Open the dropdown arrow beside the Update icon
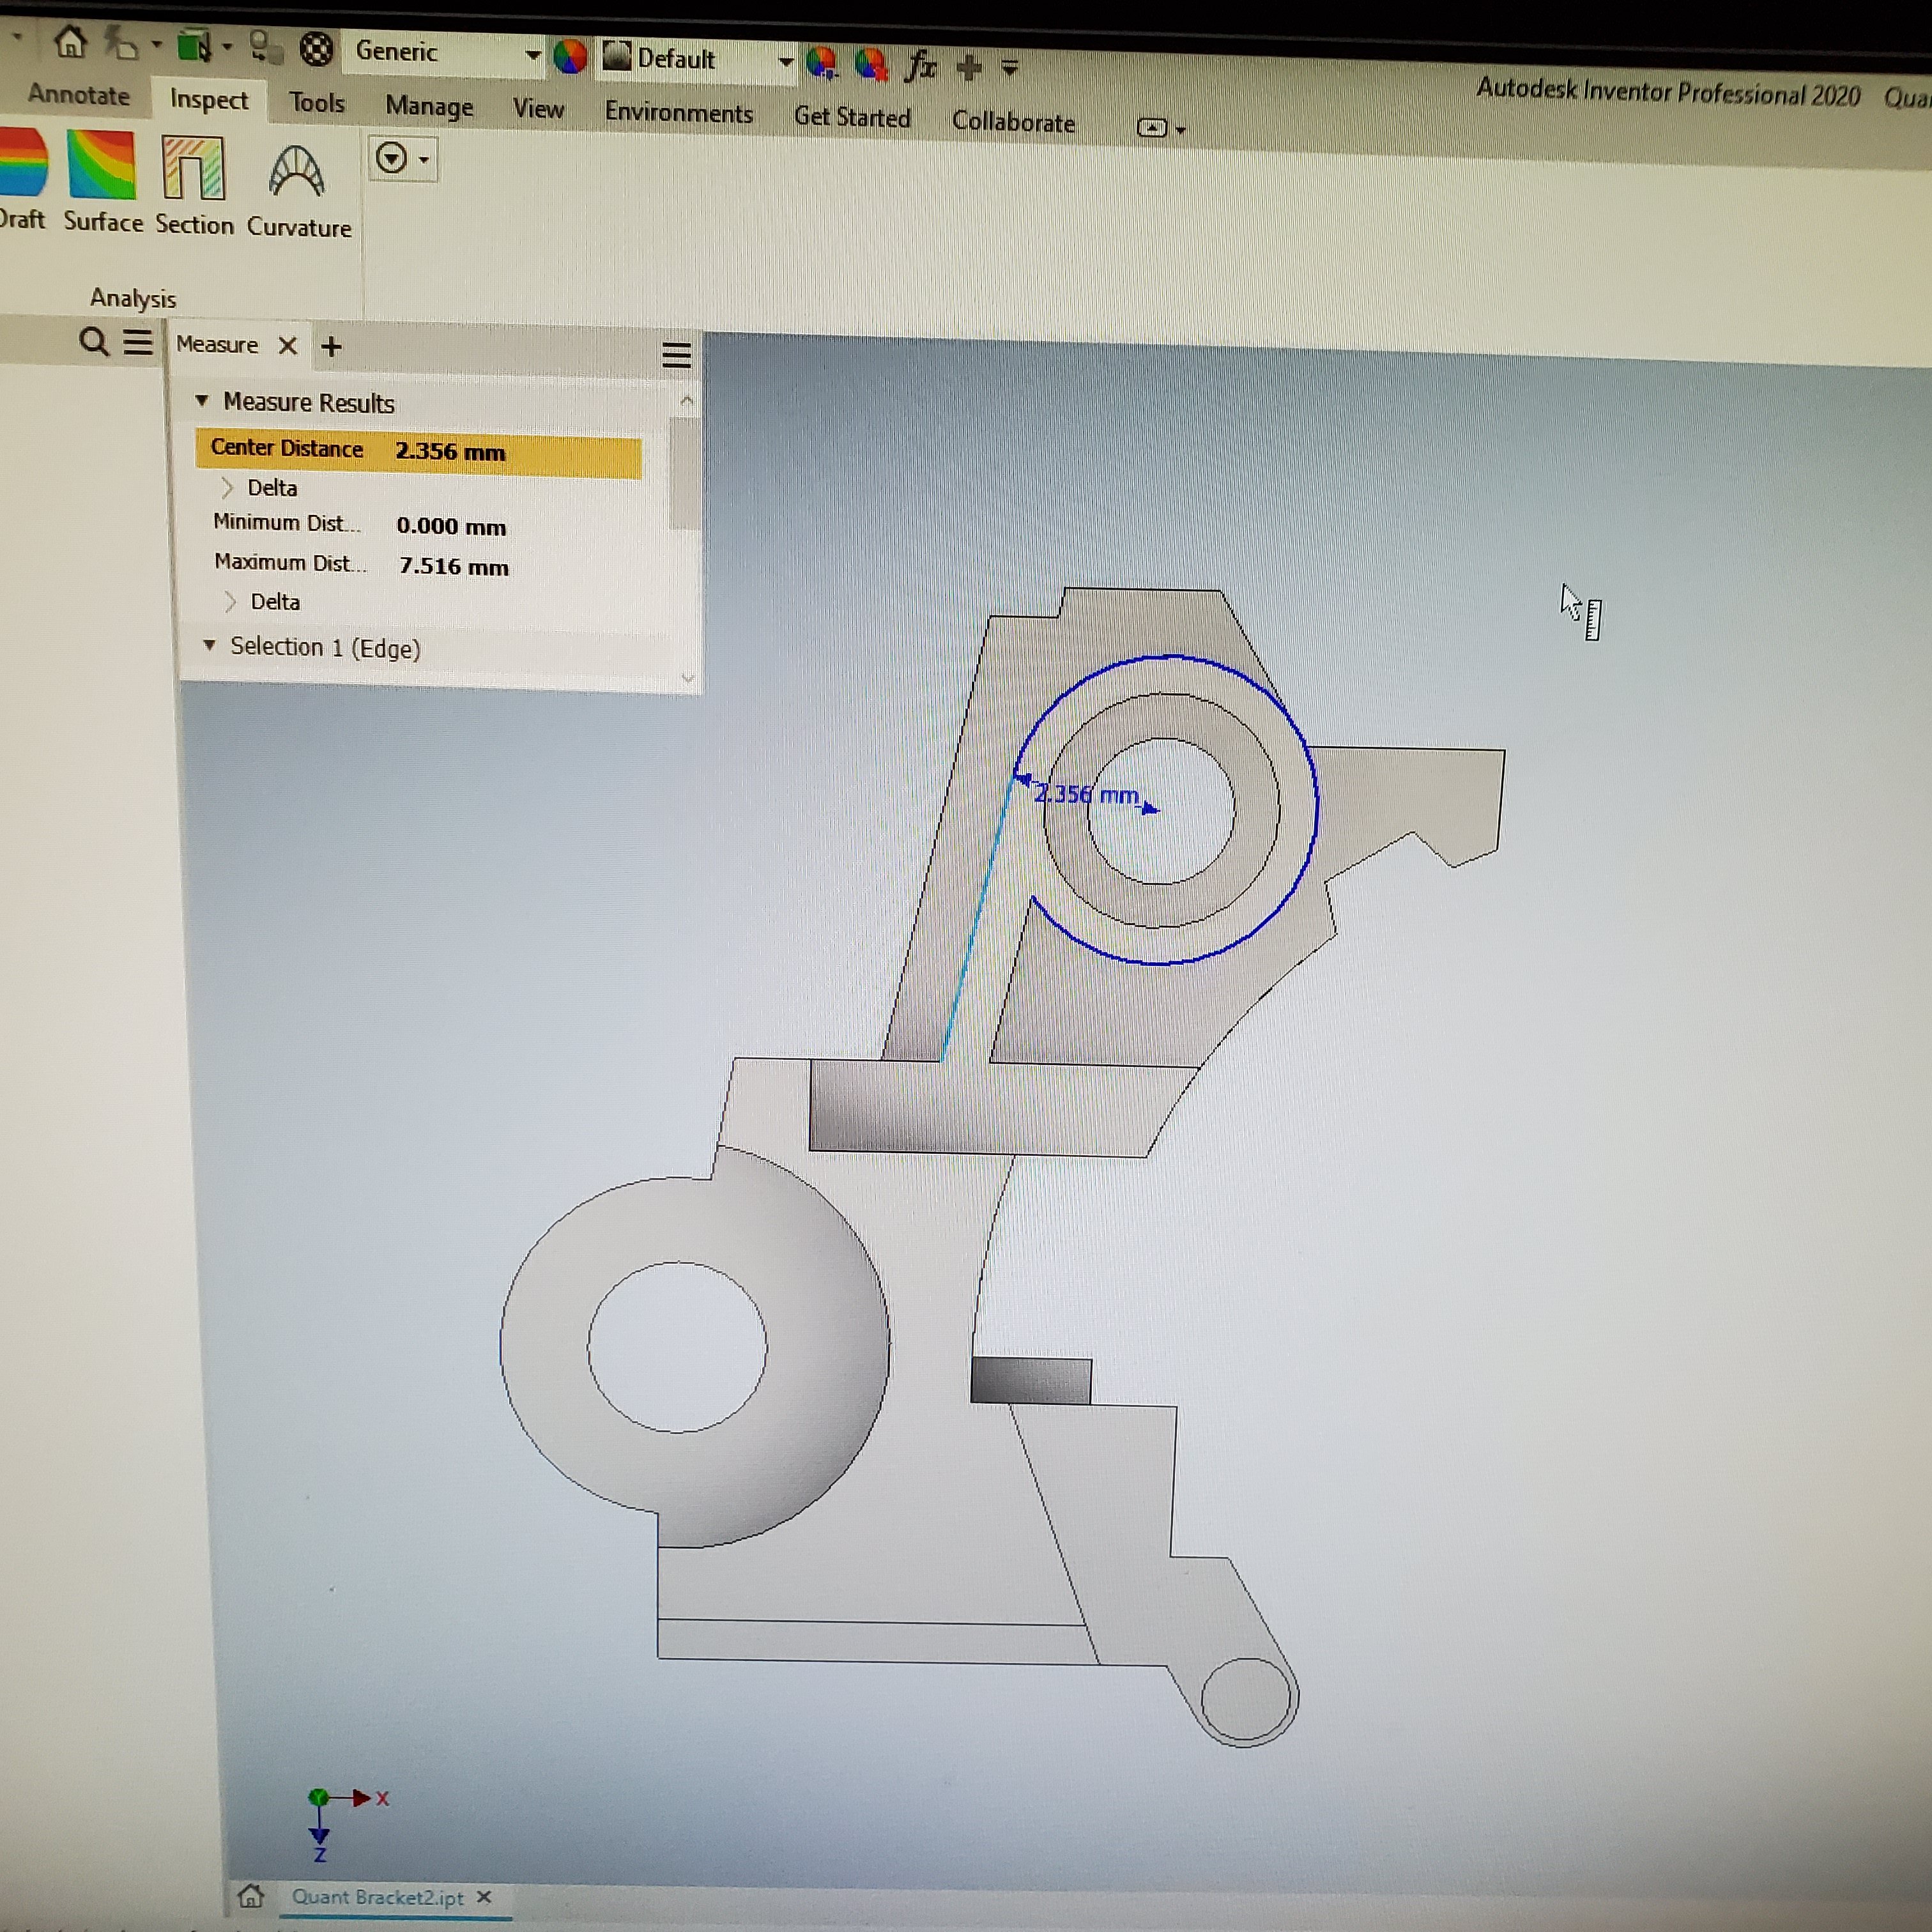 tap(228, 46)
